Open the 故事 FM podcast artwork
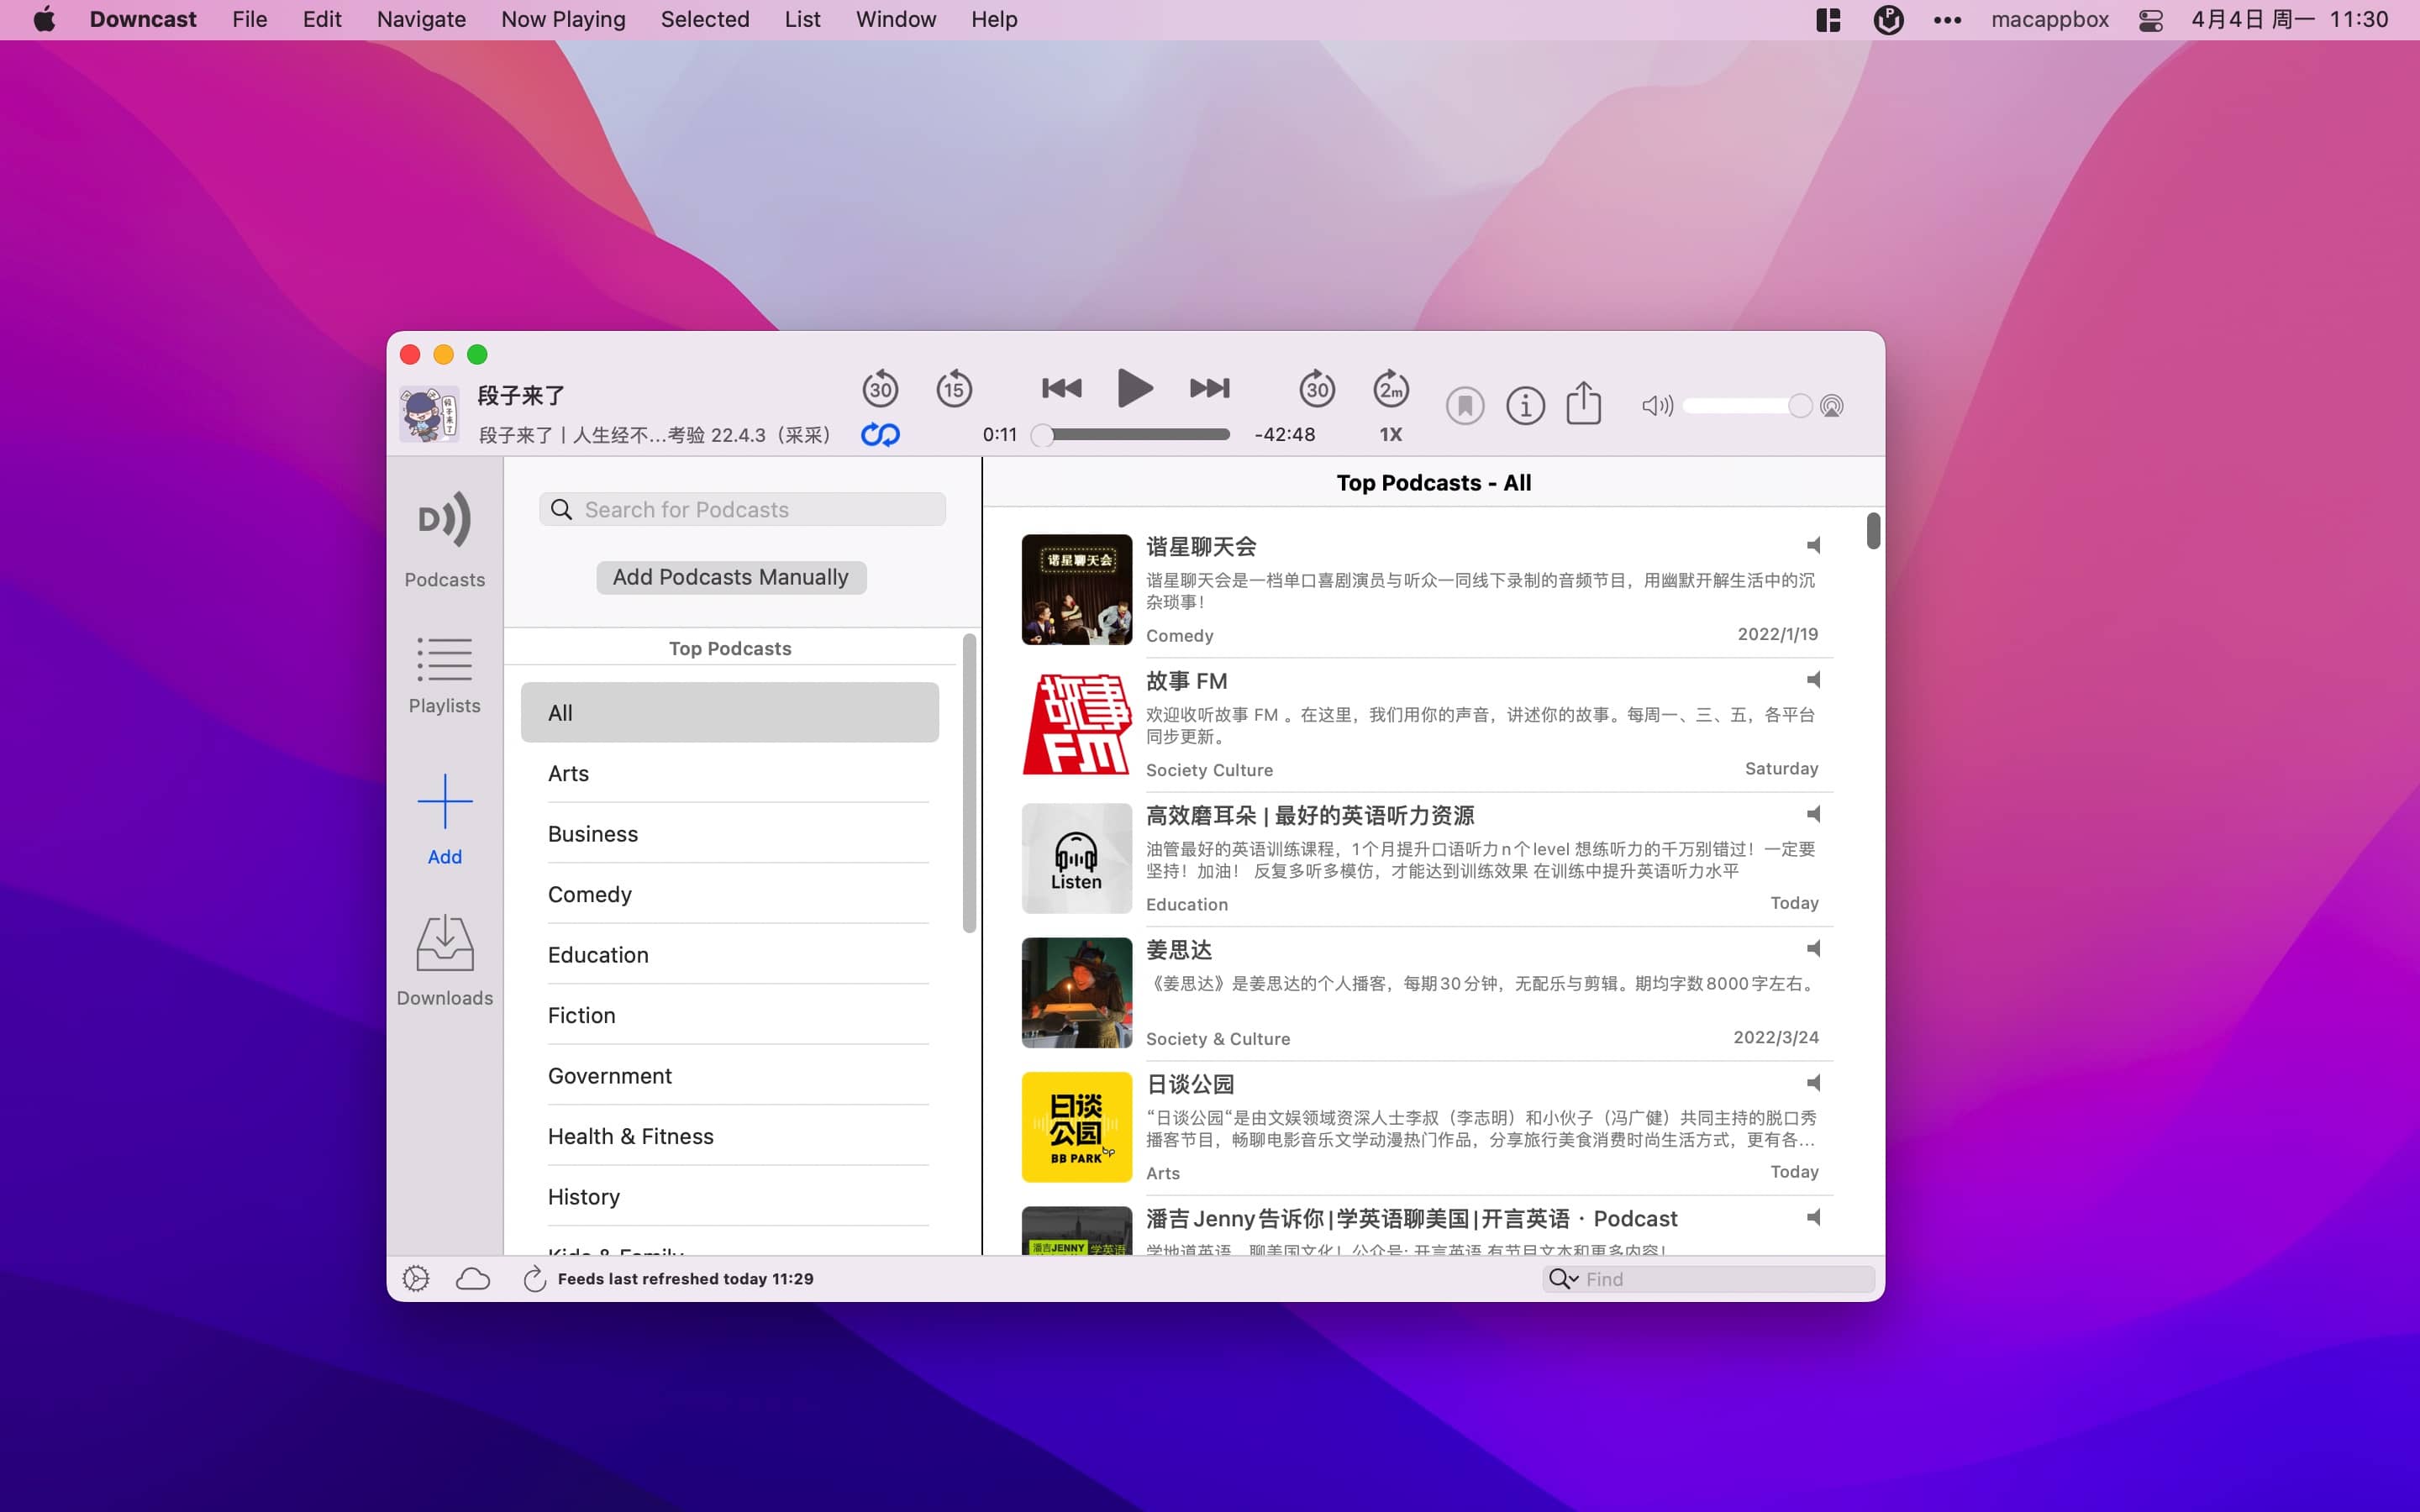This screenshot has width=2420, height=1512. tap(1076, 724)
